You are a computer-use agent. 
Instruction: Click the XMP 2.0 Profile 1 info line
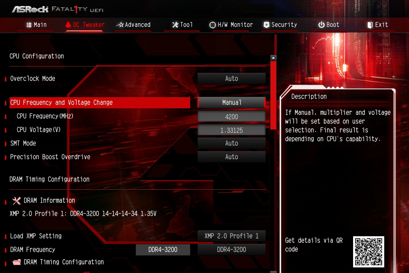[x=83, y=214]
